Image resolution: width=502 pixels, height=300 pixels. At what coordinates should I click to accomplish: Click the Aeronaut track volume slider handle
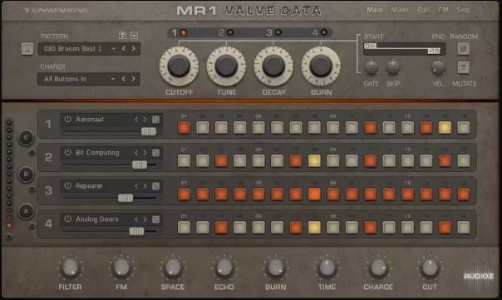click(x=149, y=131)
